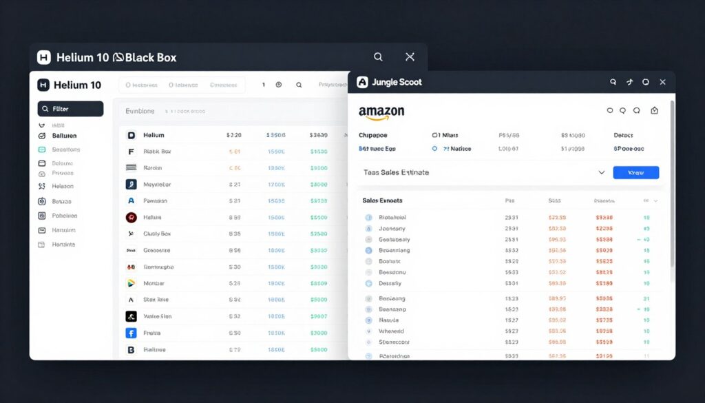Expand the chevron at the sales table header's right end
The height and width of the screenshot is (403, 705).
coord(655,200)
